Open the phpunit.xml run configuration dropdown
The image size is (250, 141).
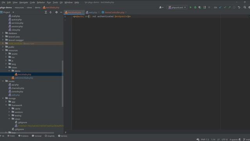tap(177, 7)
